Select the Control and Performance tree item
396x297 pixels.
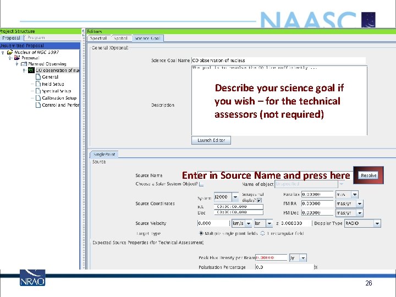coord(61,105)
